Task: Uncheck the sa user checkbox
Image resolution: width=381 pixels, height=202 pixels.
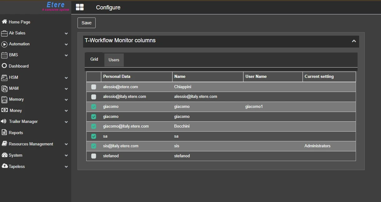Action: point(94,136)
